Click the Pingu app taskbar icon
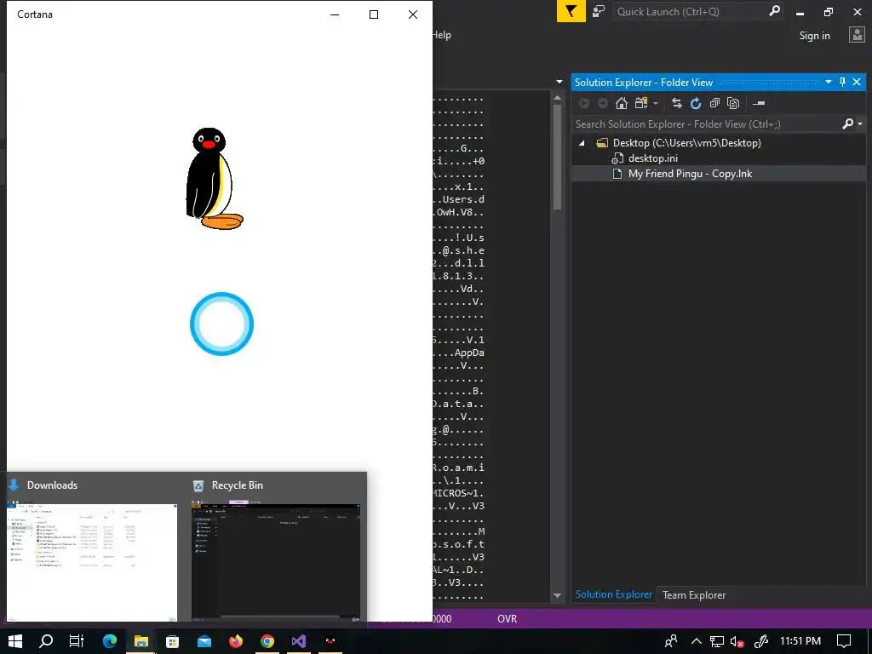 [x=330, y=641]
